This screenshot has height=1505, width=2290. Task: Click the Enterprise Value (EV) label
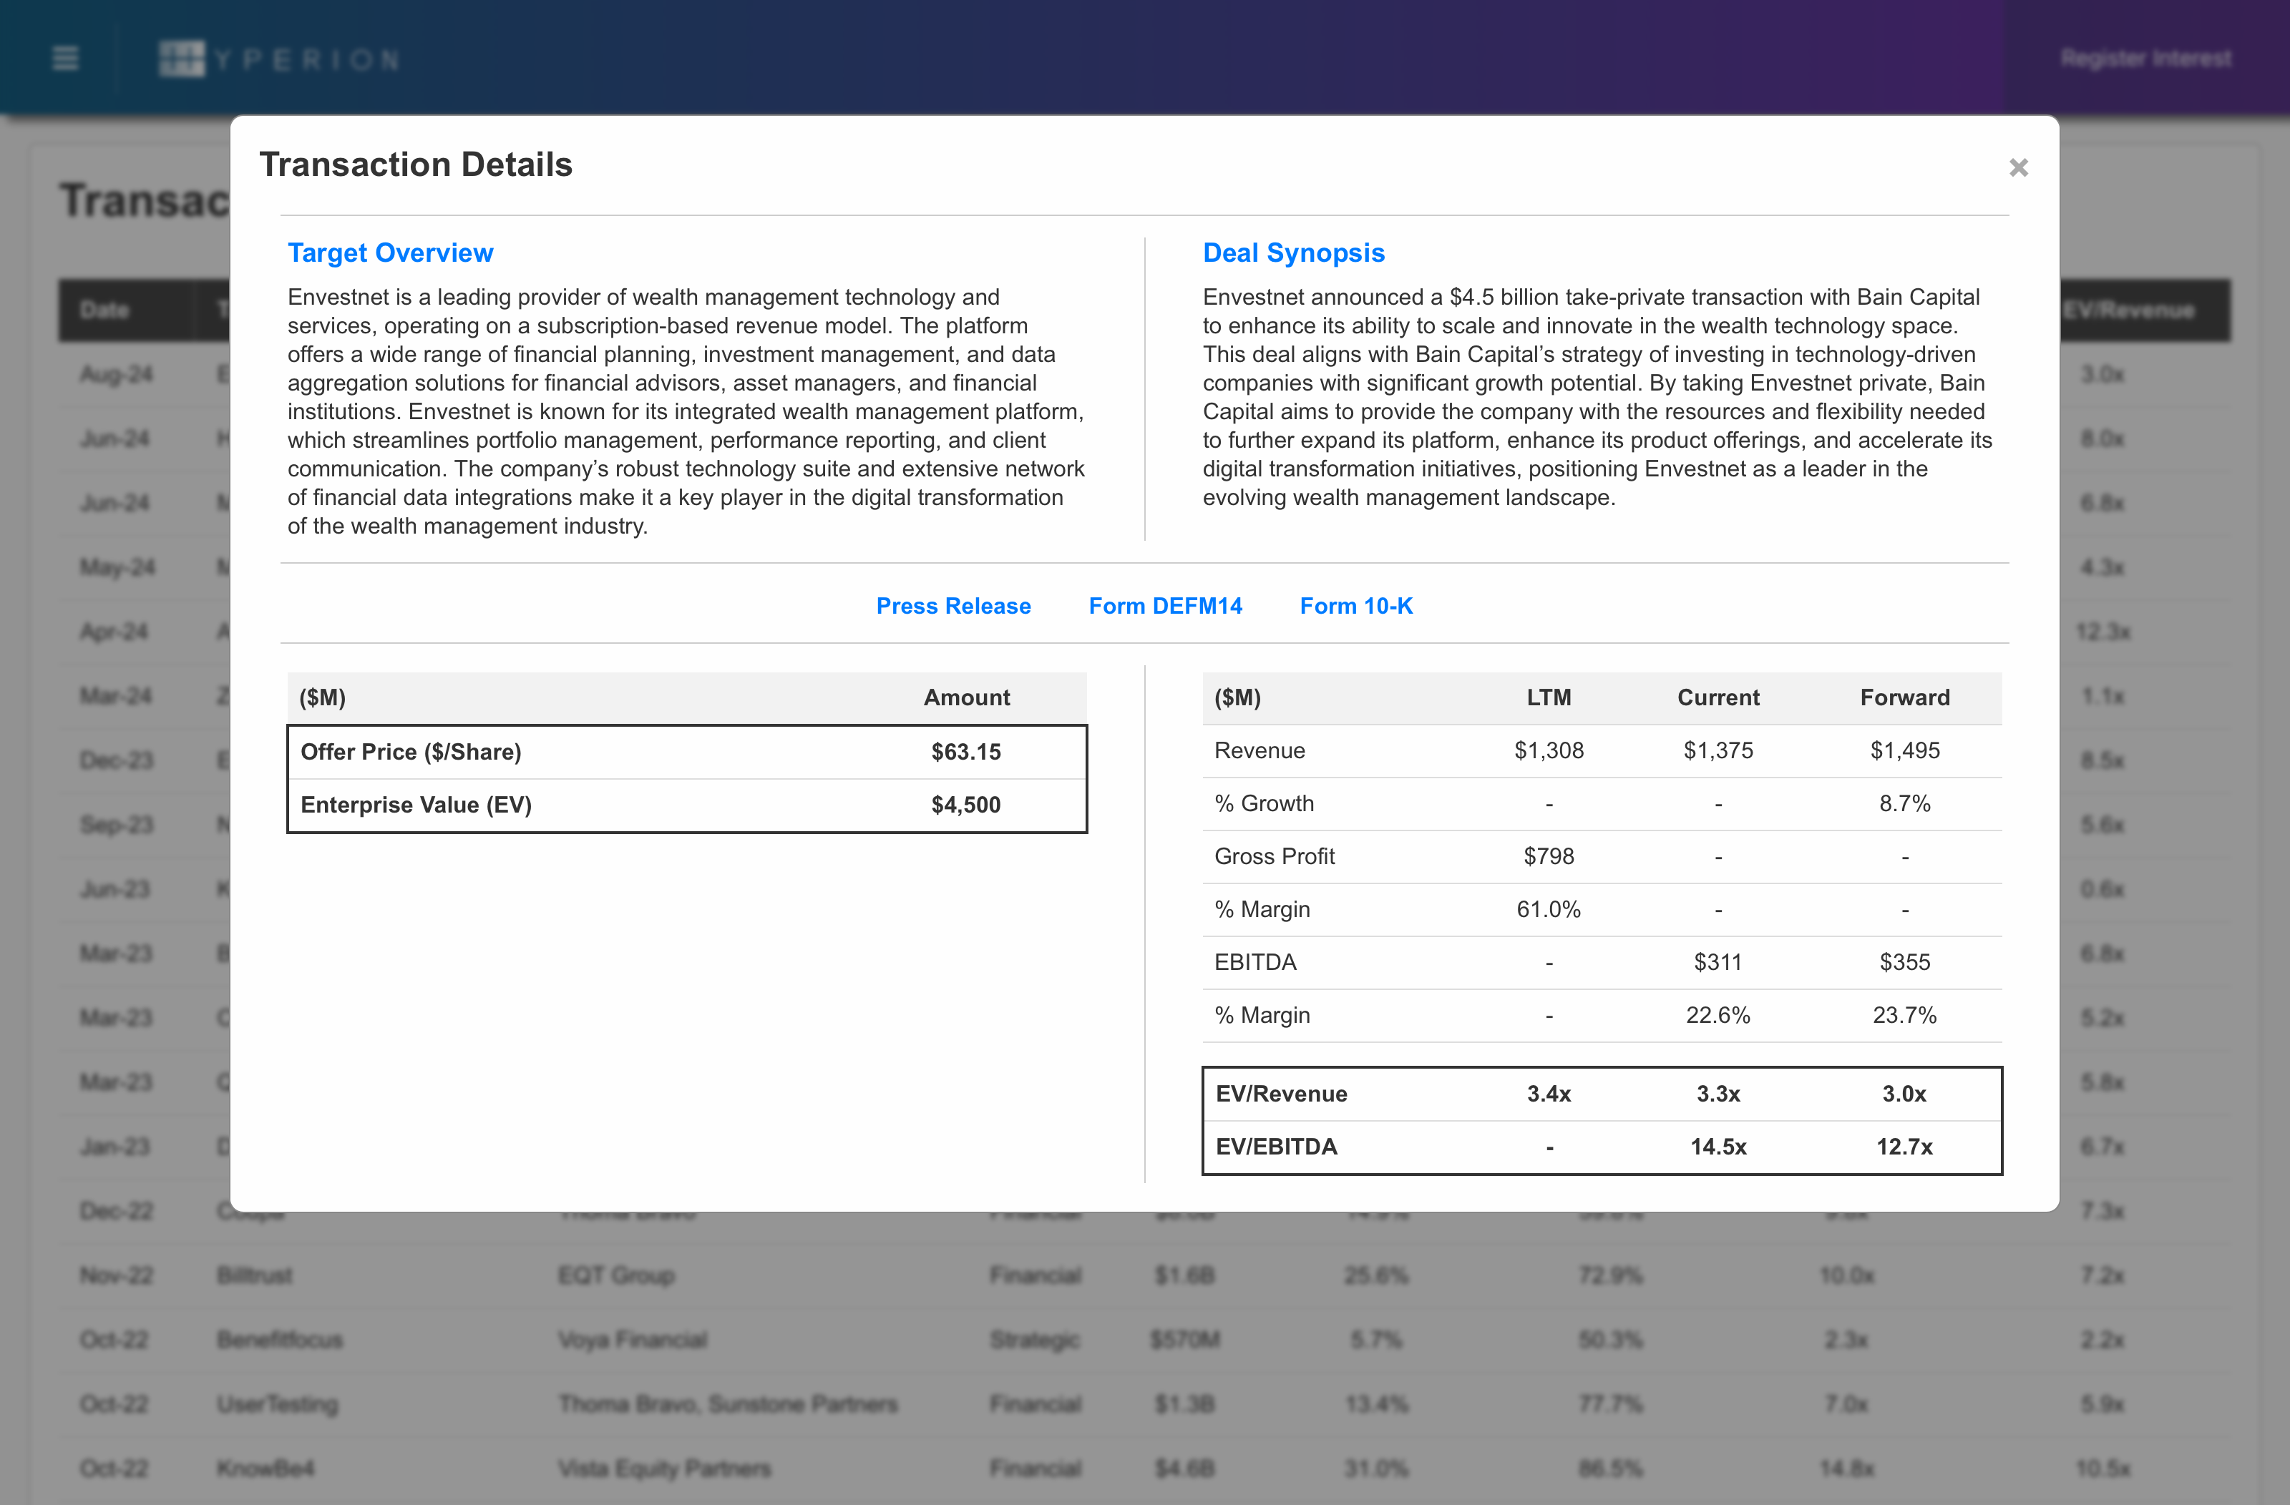(x=416, y=805)
